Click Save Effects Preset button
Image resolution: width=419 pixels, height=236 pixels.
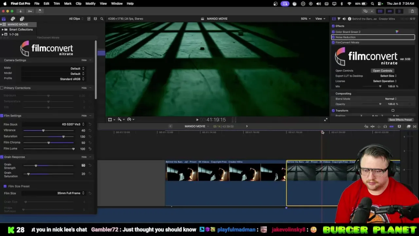[x=400, y=120]
